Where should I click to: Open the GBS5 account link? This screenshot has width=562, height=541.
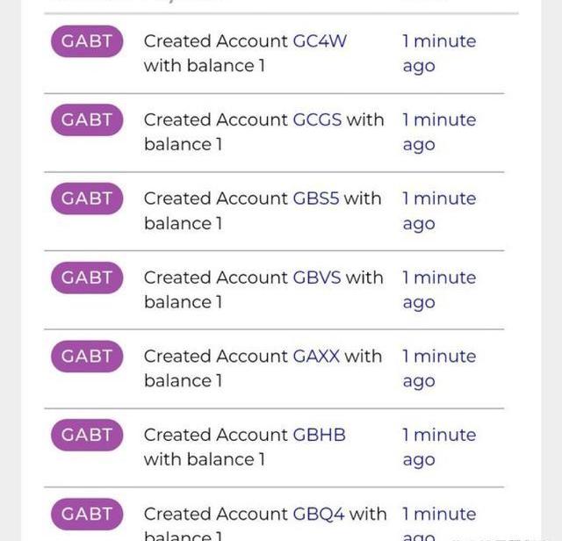pos(315,199)
